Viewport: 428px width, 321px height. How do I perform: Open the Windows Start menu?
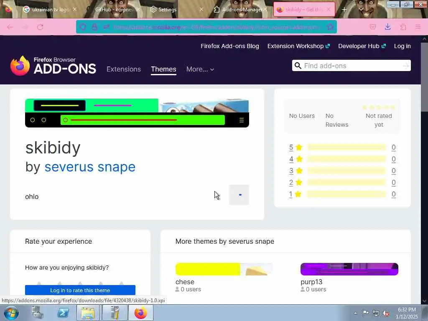point(11,313)
